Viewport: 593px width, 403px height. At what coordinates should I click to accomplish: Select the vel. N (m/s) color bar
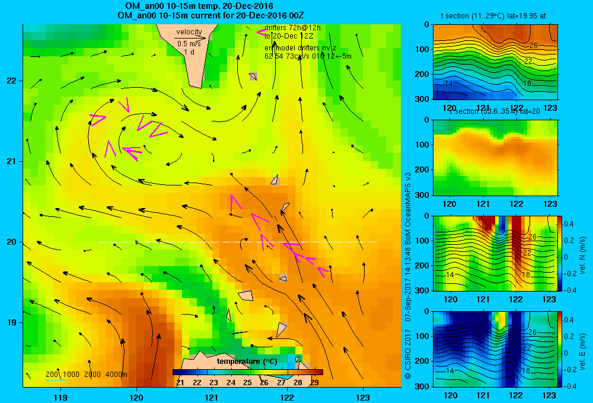[x=560, y=253]
